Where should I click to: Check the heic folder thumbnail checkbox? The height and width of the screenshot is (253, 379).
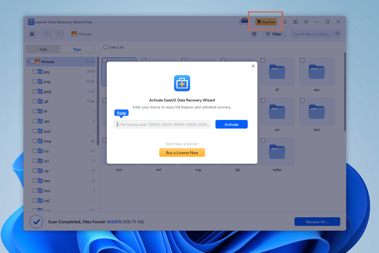pos(302,100)
